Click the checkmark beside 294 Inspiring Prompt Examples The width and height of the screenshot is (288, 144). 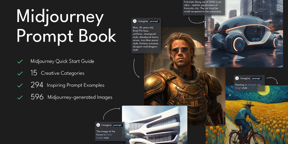(20, 85)
